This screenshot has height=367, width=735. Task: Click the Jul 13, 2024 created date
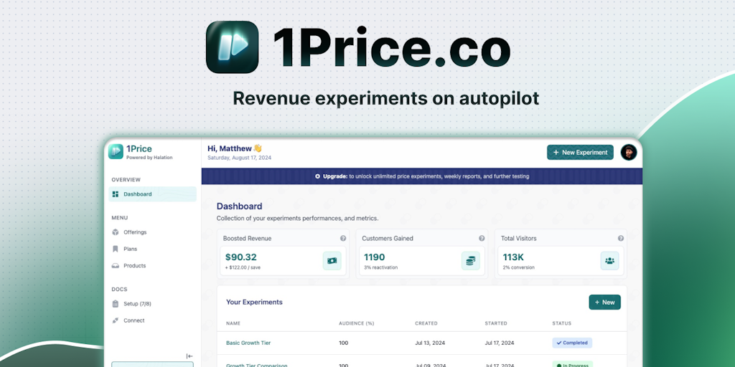click(x=430, y=343)
